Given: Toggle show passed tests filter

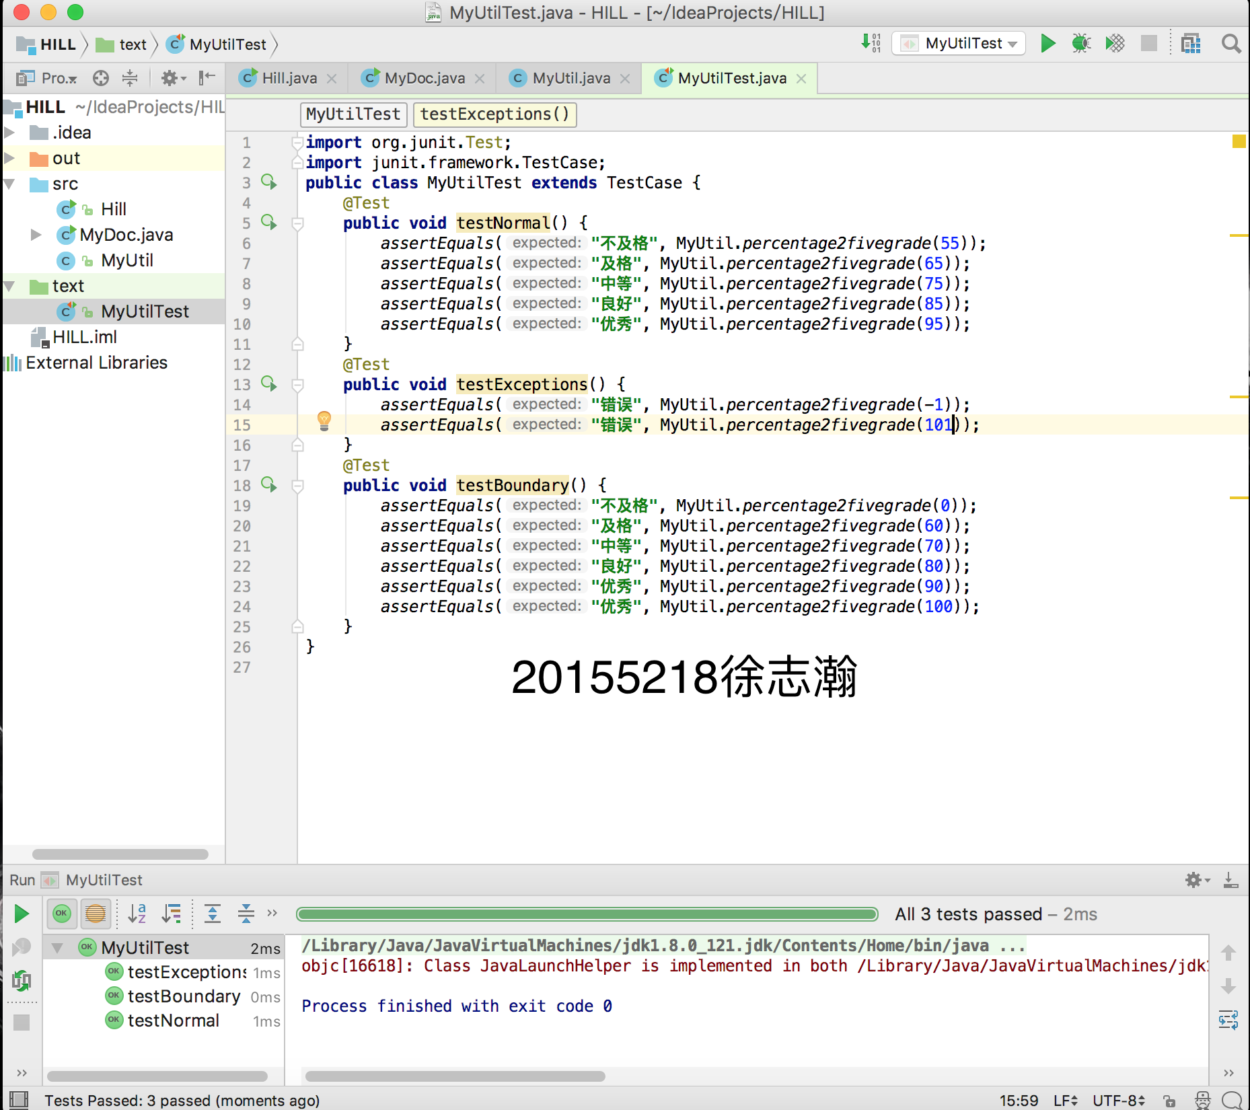Looking at the screenshot, I should click(61, 914).
